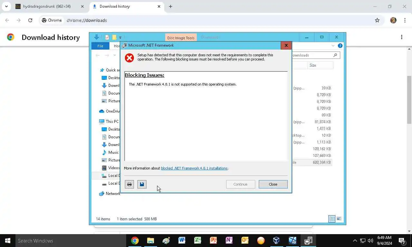Open Videos folder in the navigation pane

click(x=110, y=168)
